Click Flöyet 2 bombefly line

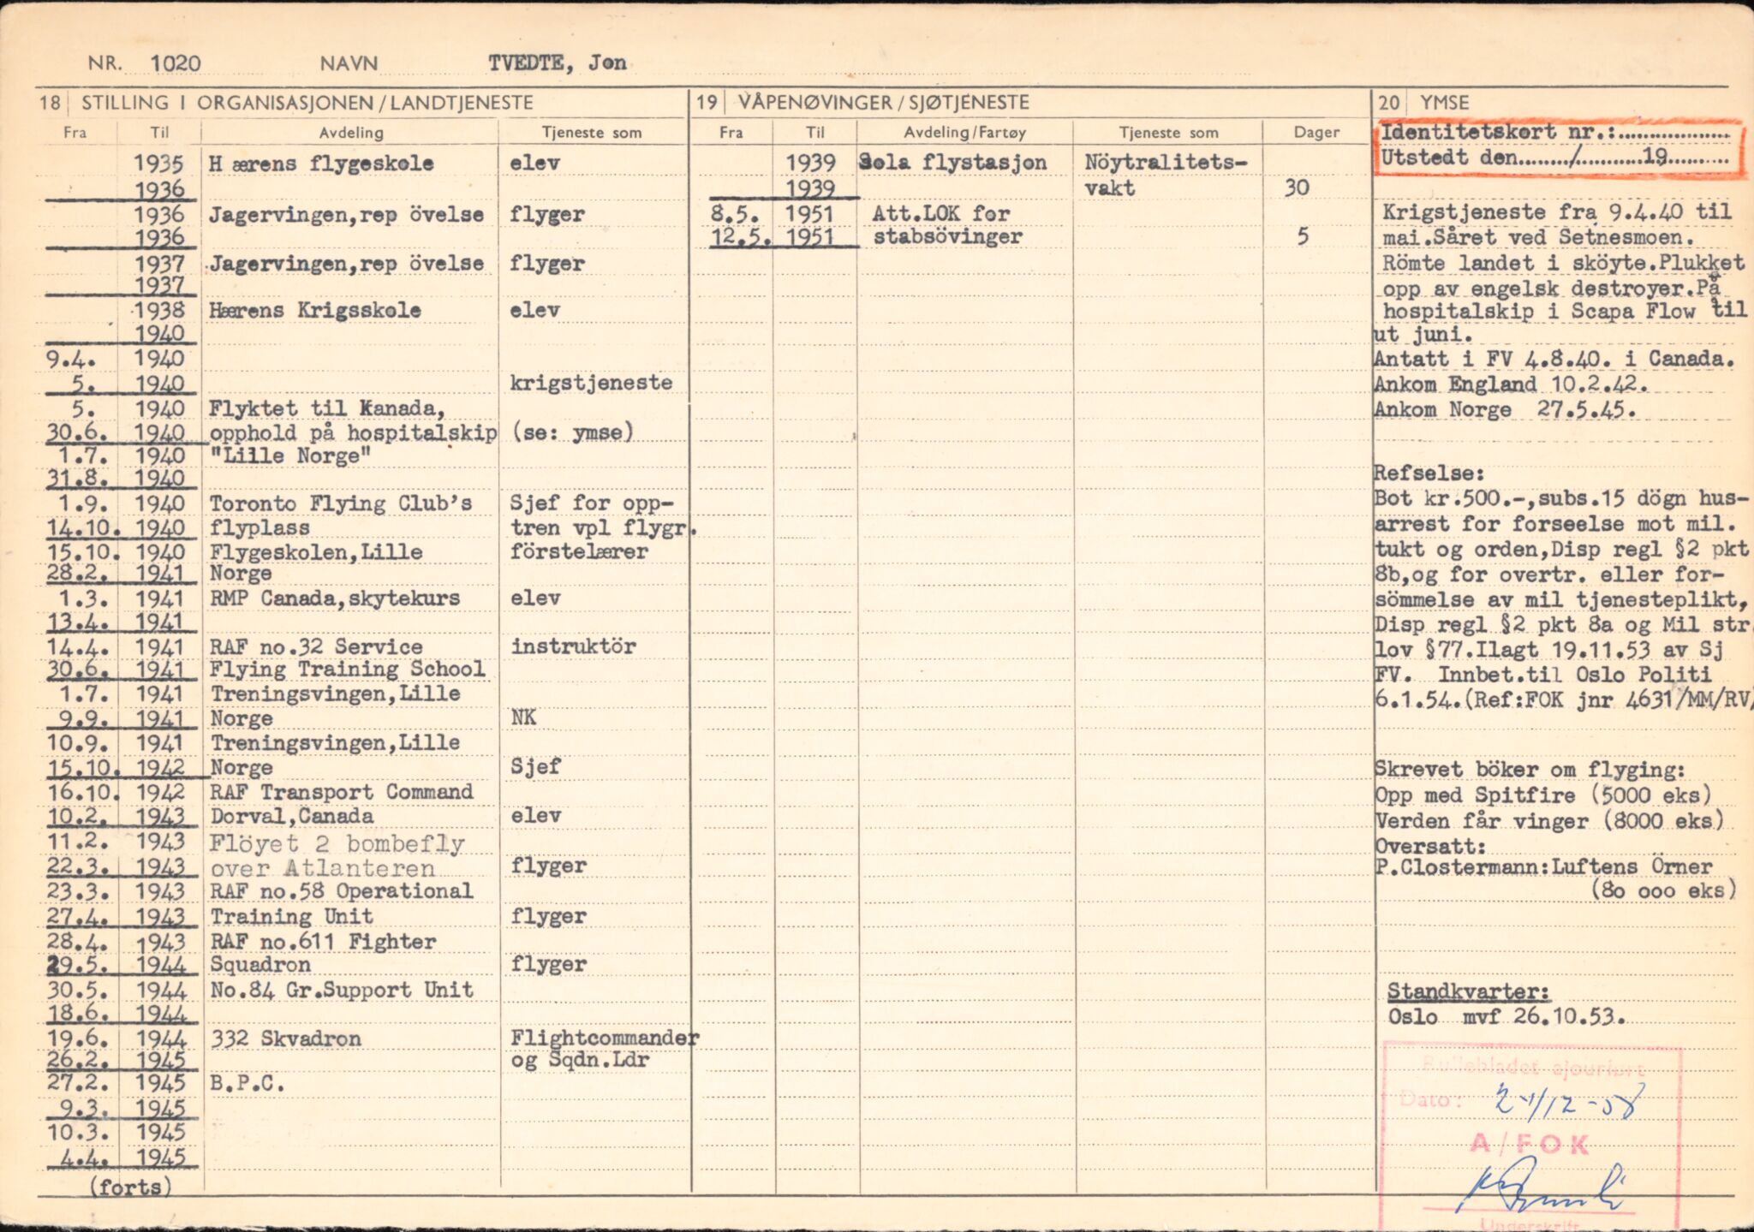tap(338, 843)
